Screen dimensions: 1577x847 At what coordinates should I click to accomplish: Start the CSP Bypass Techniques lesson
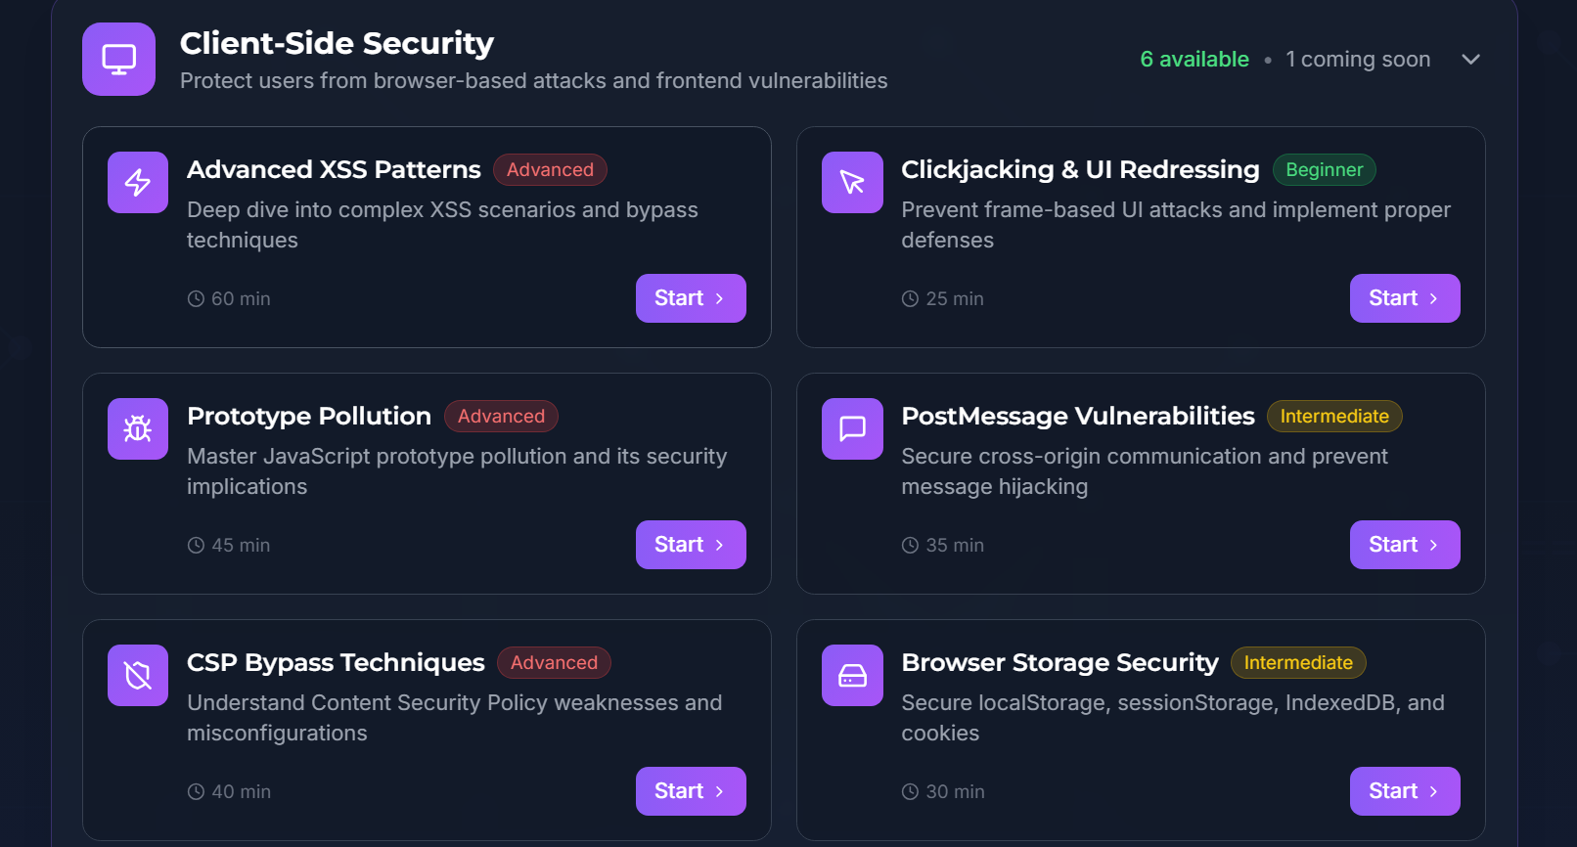[690, 791]
